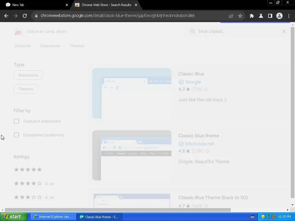Click the lock icon in address bar
Image resolution: width=295 pixels, height=221 pixels.
[x=36, y=16]
